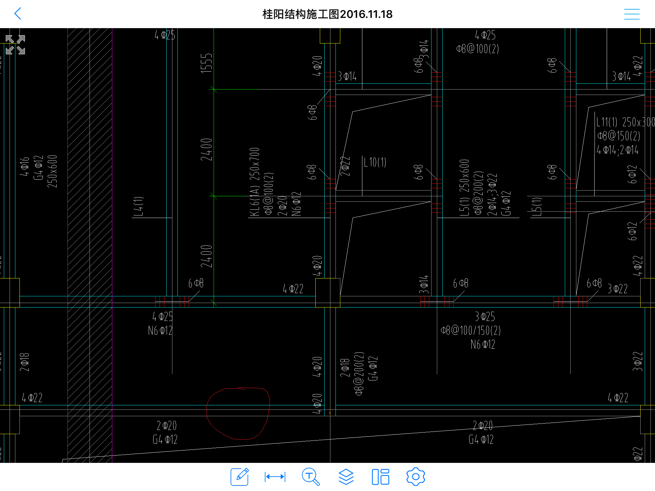
Task: Open the text search tool
Action: pyautogui.click(x=311, y=477)
